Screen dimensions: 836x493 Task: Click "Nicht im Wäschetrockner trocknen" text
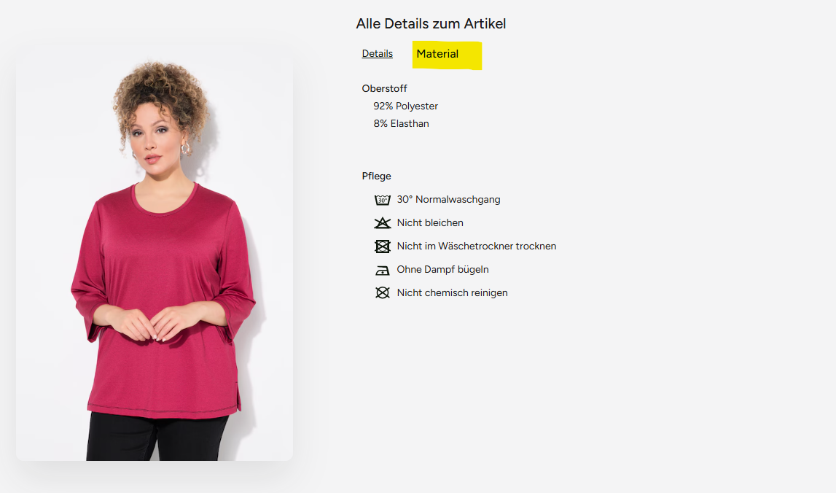click(477, 246)
